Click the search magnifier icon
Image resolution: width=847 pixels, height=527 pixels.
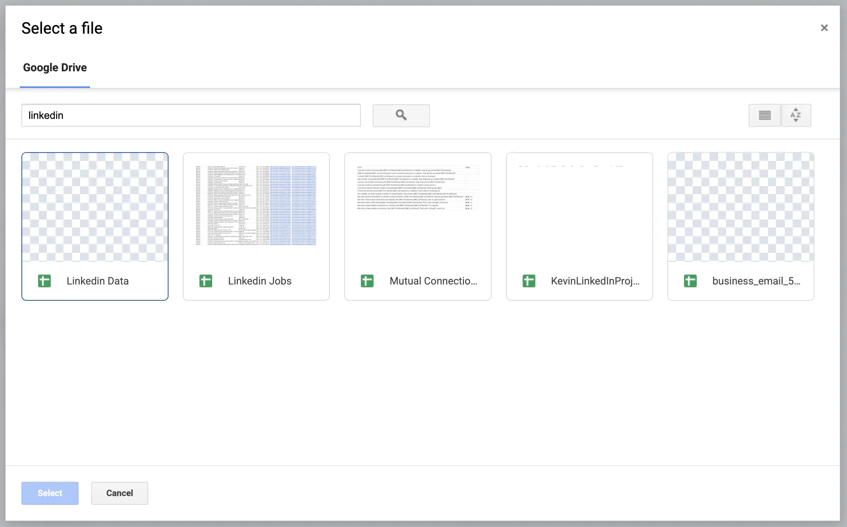[401, 115]
